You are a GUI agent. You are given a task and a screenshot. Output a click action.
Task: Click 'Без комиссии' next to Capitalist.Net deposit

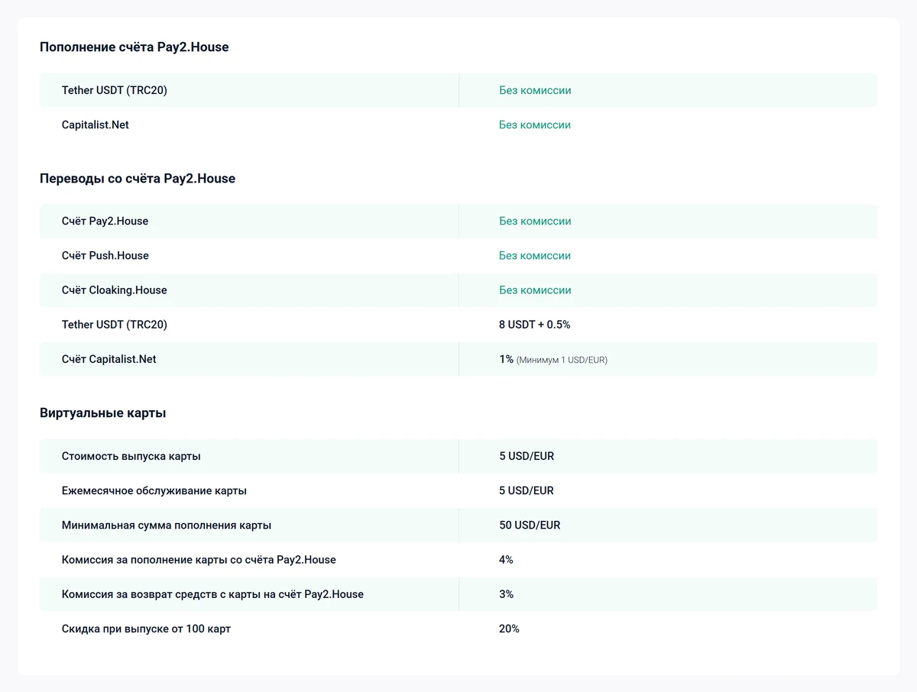pyautogui.click(x=535, y=124)
